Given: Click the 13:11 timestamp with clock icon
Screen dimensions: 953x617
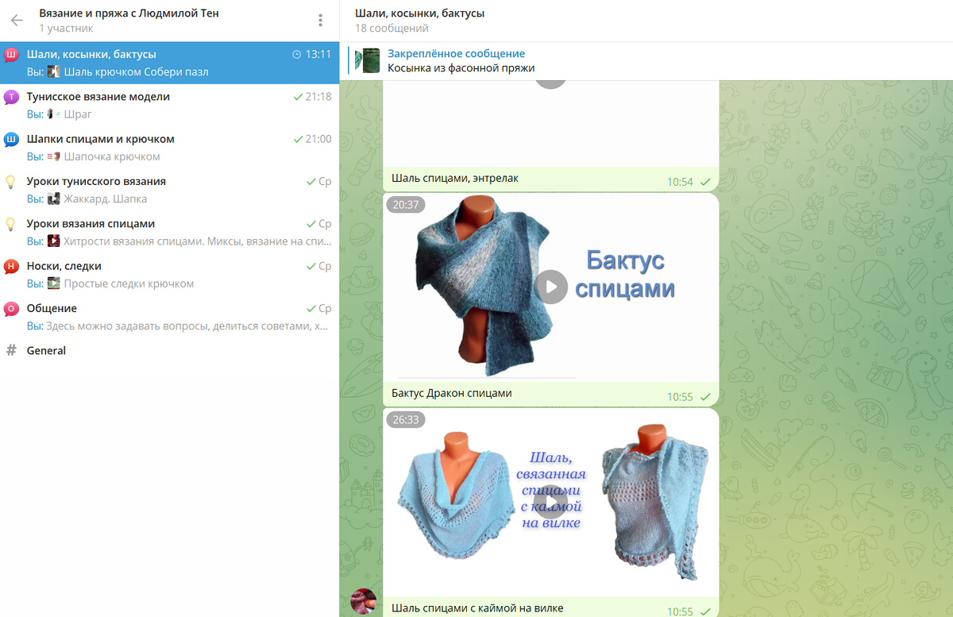Looking at the screenshot, I should pos(311,55).
